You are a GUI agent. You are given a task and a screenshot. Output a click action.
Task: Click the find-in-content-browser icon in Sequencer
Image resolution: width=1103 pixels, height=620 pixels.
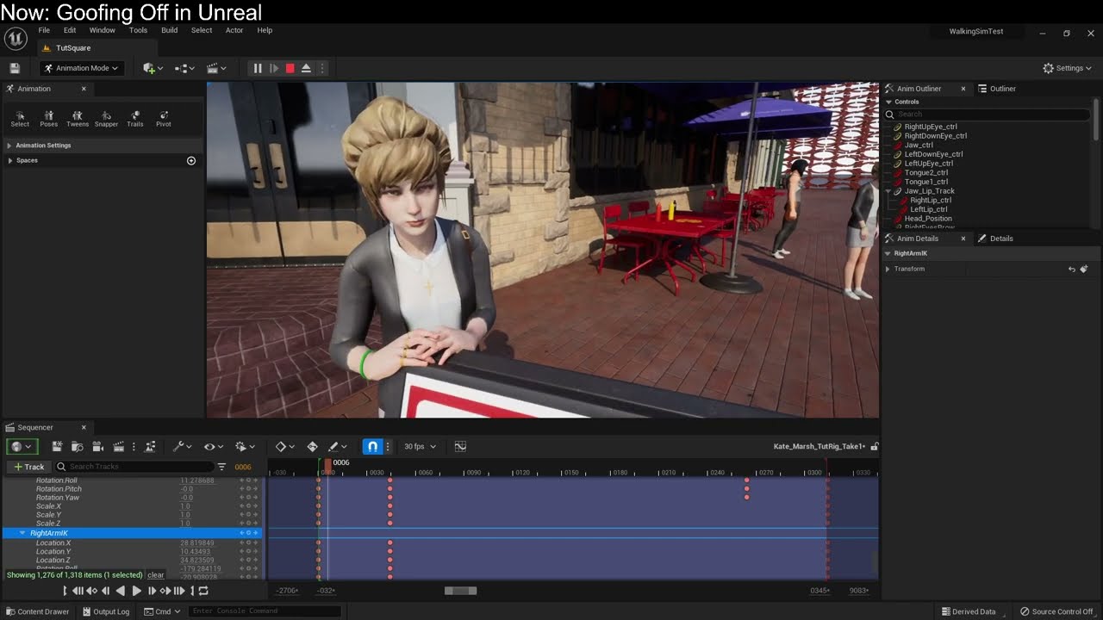point(77,446)
